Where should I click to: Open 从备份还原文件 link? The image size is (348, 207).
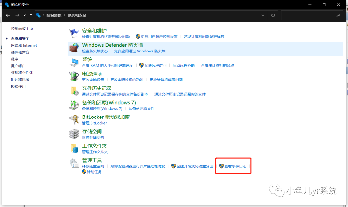click(141, 109)
